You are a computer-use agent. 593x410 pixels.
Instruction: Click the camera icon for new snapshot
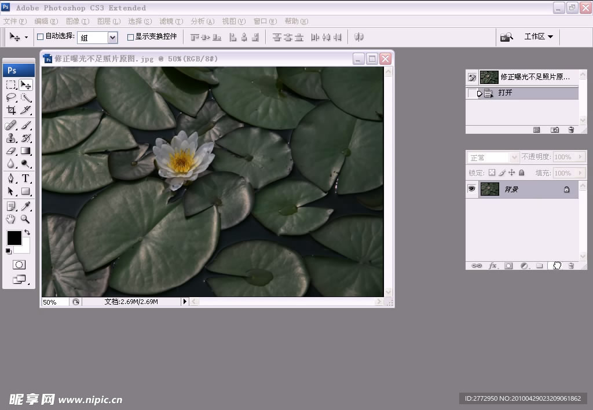554,130
